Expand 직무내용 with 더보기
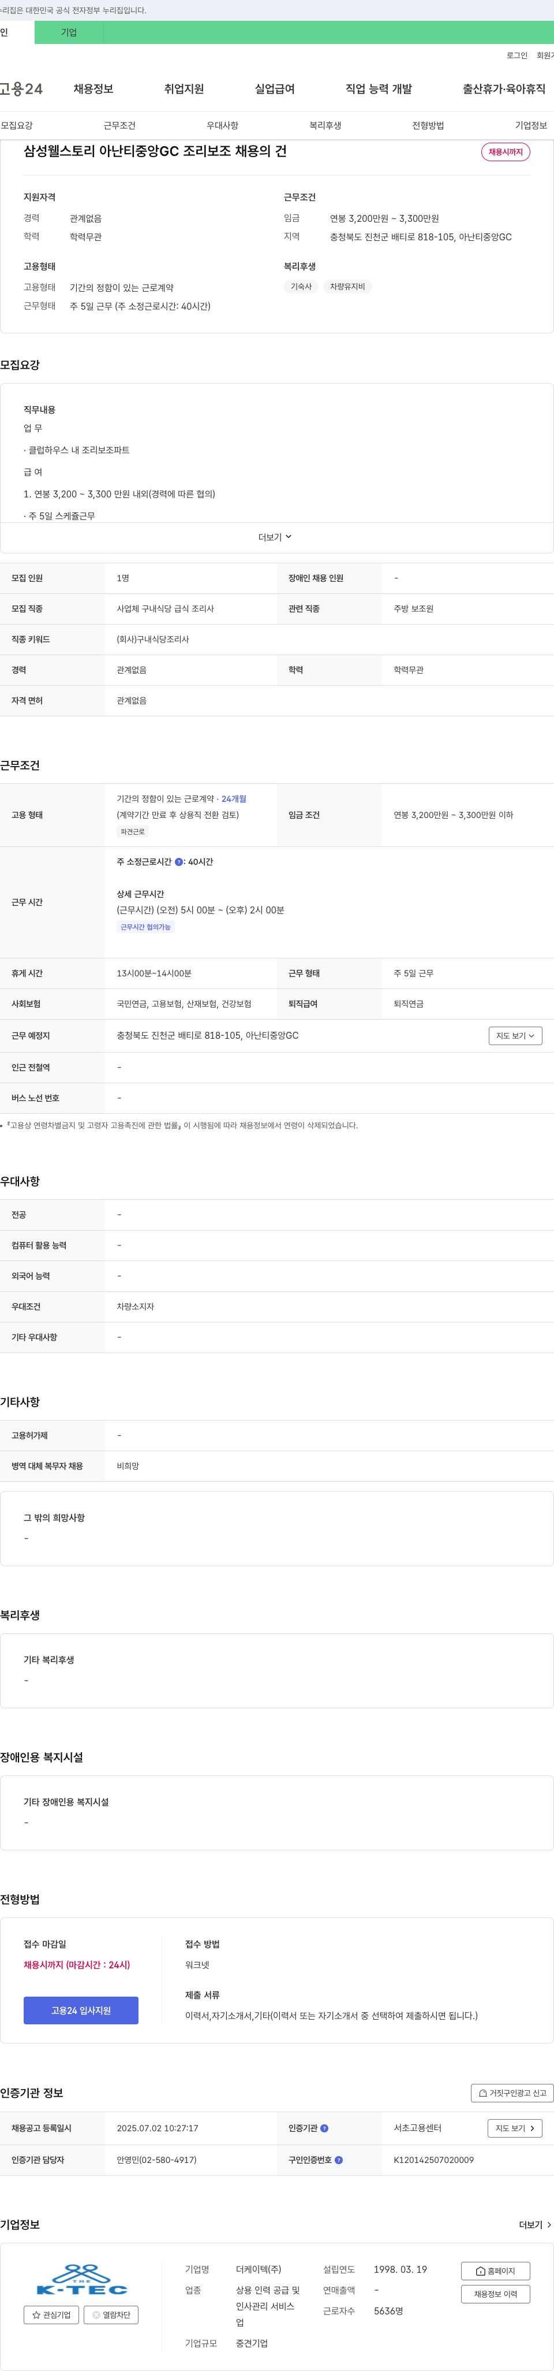This screenshot has width=554, height=2371. coord(275,537)
